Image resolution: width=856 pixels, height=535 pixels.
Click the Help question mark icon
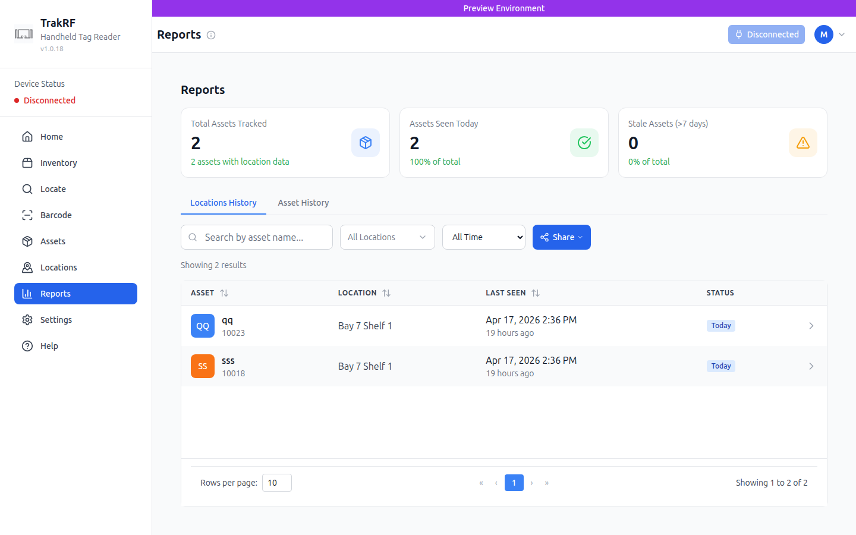[27, 345]
